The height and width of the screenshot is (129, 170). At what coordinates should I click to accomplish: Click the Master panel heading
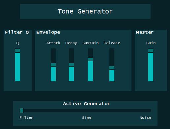pyautogui.click(x=145, y=32)
